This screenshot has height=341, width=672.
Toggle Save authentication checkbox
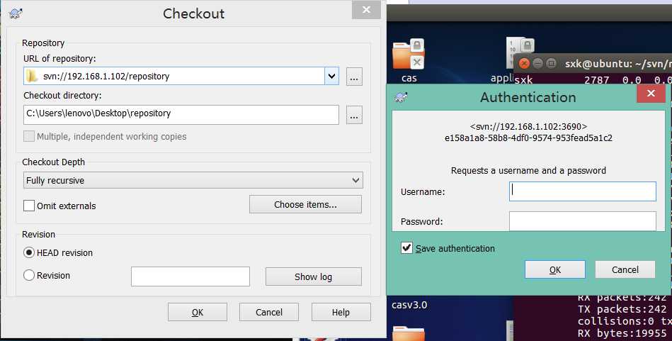pos(406,248)
